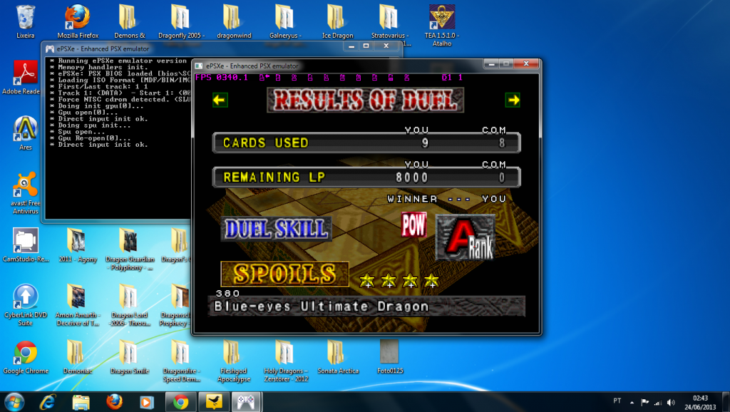Viewport: 730px width, 412px height.
Task: Open the Dragonsfire - Speed Dem... folder
Action: [x=182, y=361]
